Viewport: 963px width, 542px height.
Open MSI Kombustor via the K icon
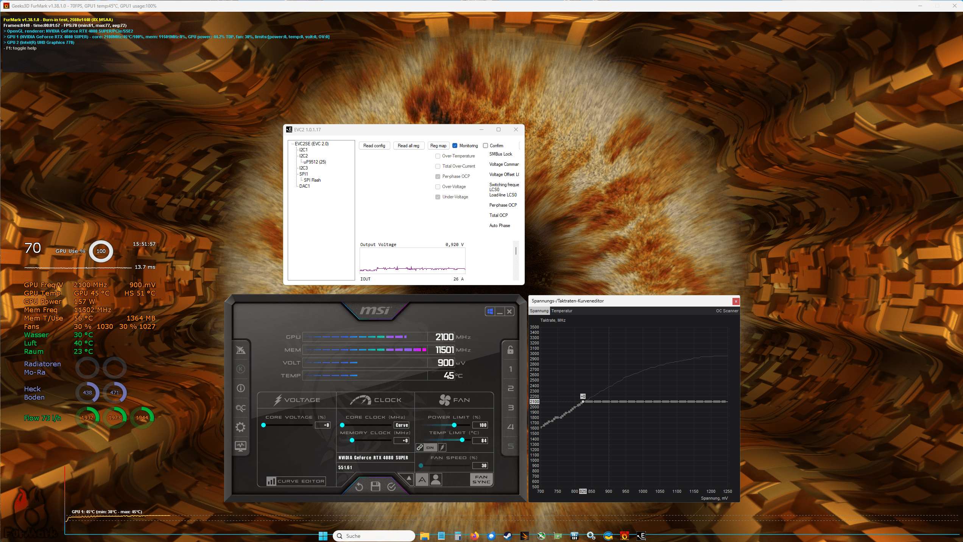pos(241,369)
